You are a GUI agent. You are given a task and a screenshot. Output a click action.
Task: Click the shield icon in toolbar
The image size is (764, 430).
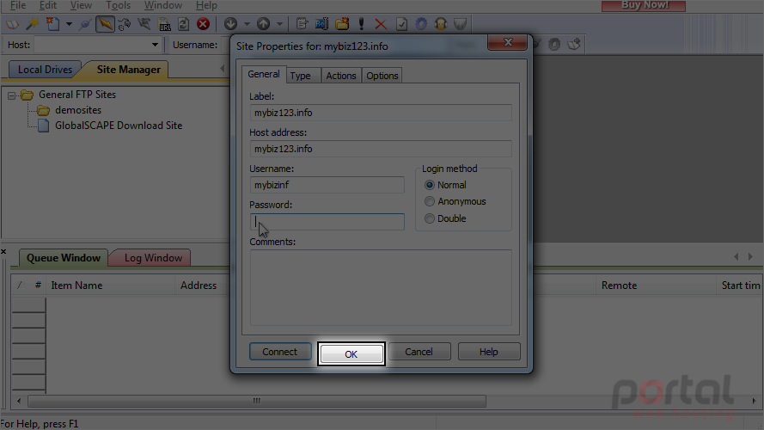[460, 23]
